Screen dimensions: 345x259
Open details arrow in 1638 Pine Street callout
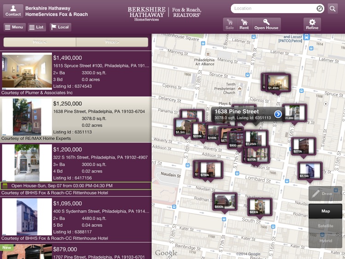[x=278, y=114]
